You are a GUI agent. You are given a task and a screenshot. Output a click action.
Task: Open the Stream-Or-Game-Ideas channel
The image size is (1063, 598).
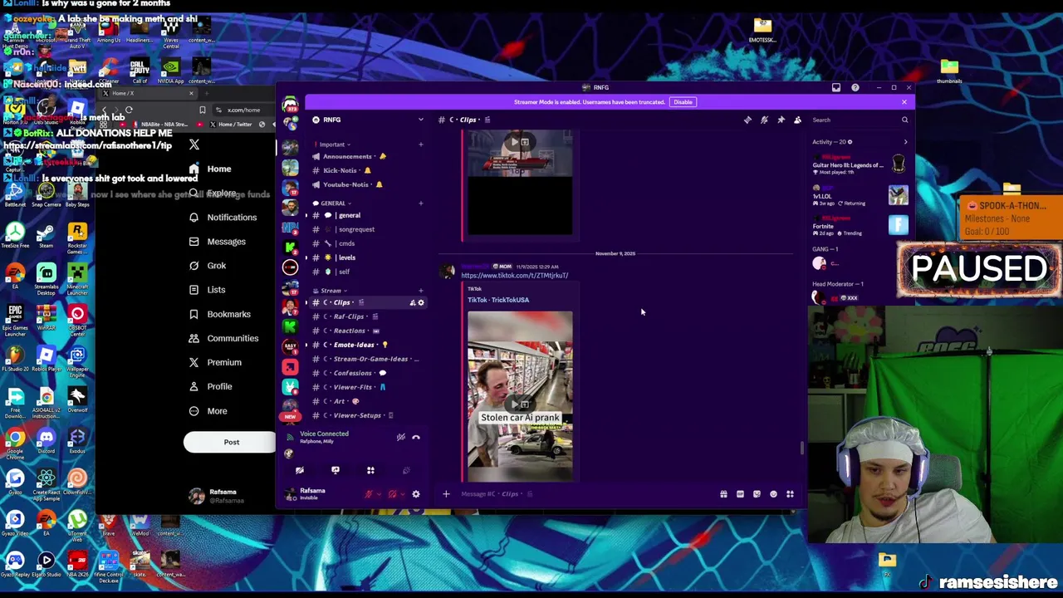coord(368,359)
